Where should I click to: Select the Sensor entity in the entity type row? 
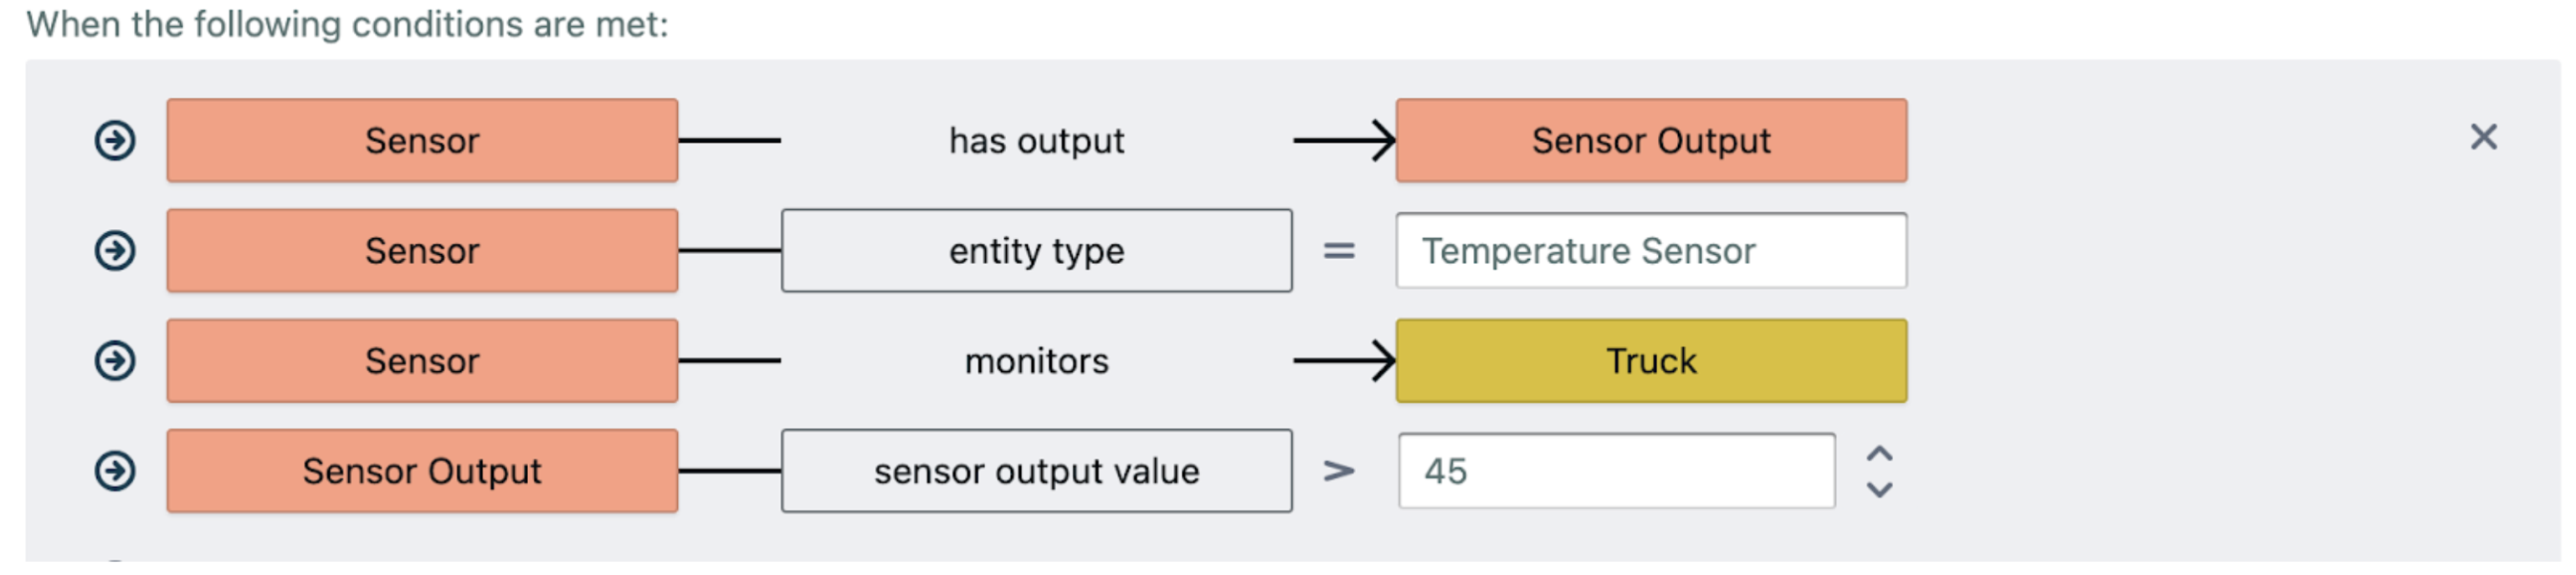coord(422,251)
